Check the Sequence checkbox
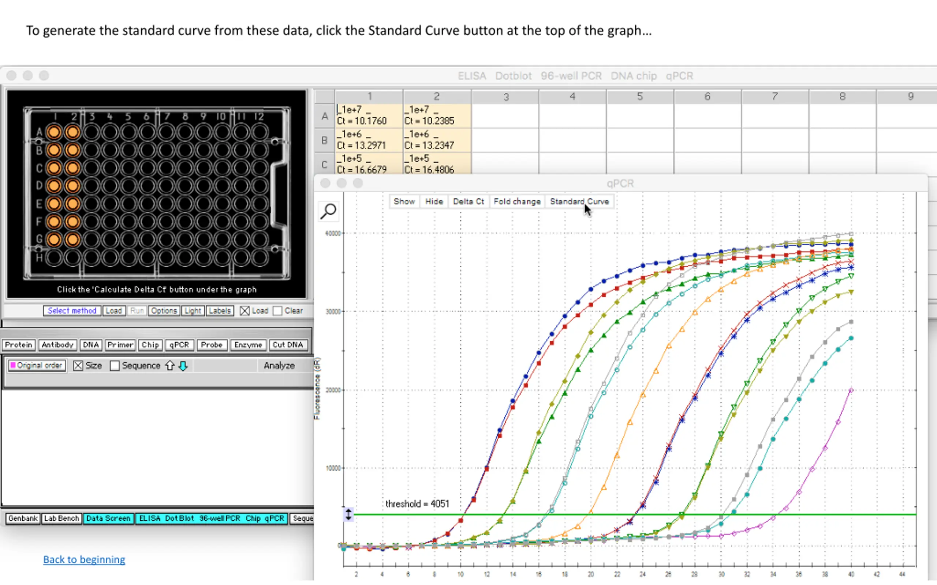 point(115,366)
